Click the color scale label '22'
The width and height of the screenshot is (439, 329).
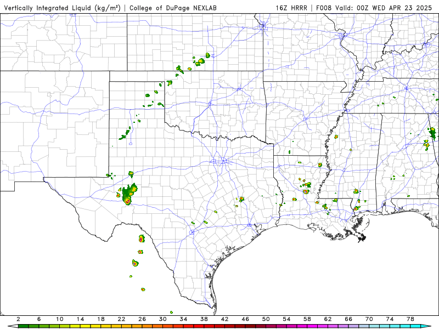(121, 319)
